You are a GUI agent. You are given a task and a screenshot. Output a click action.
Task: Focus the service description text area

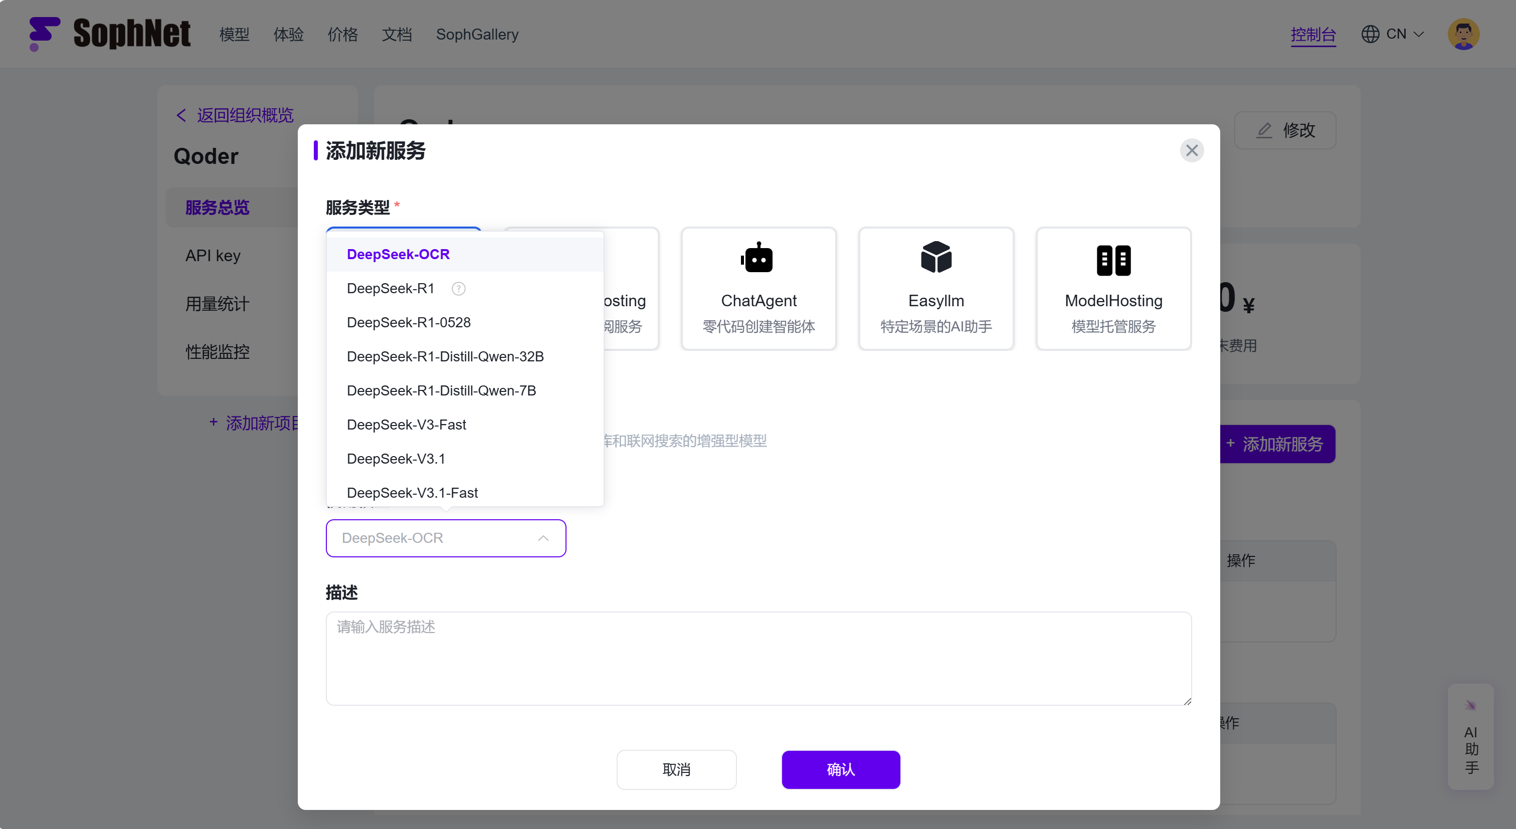[x=758, y=658]
